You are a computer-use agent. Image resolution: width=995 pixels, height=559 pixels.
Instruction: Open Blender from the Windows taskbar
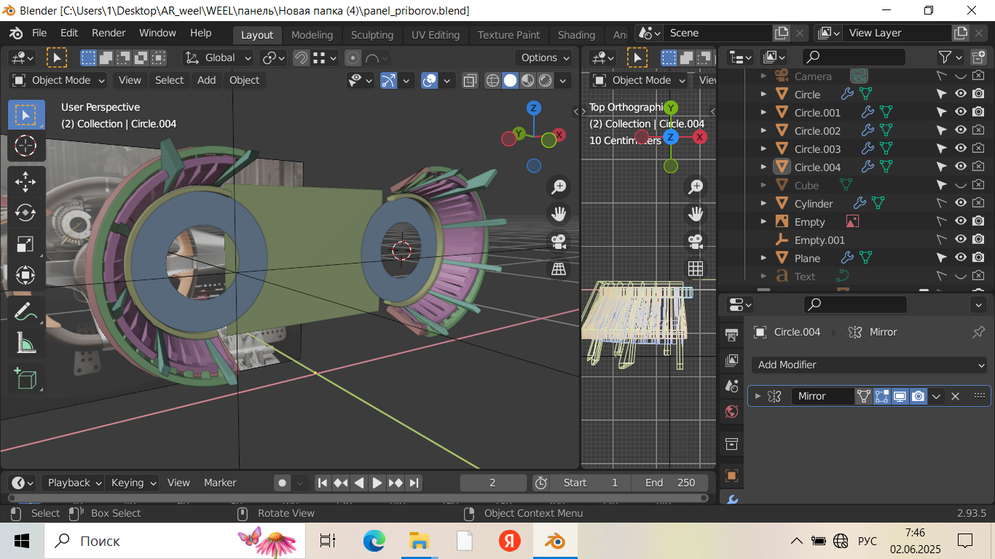(x=556, y=541)
